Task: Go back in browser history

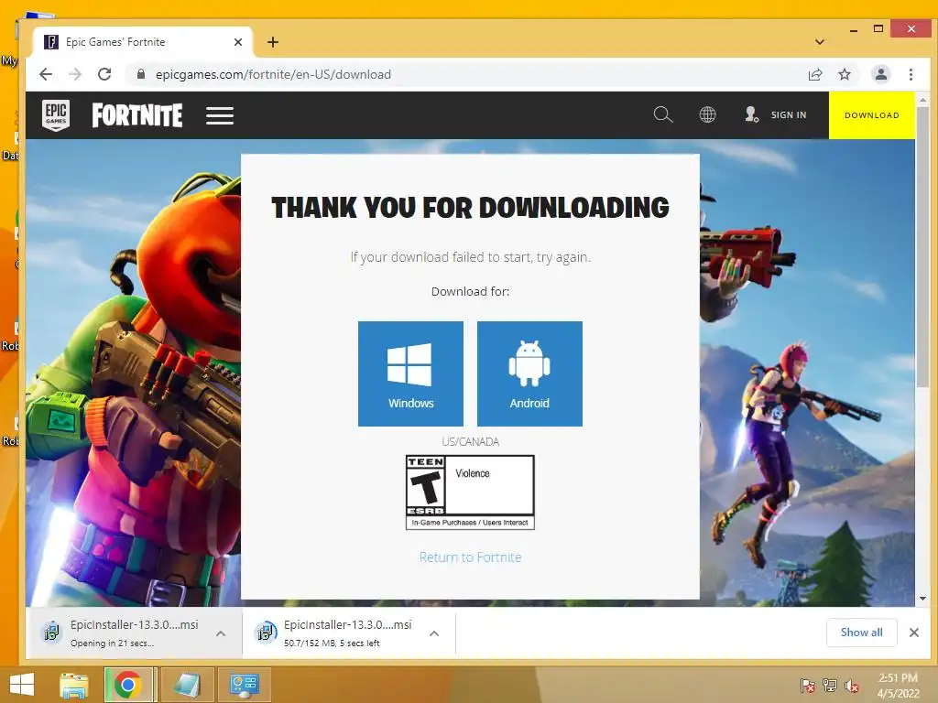Action: 46,74
